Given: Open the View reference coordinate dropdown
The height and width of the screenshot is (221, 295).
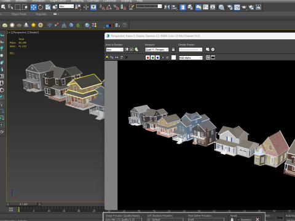Looking at the screenshot, I should (66, 6).
